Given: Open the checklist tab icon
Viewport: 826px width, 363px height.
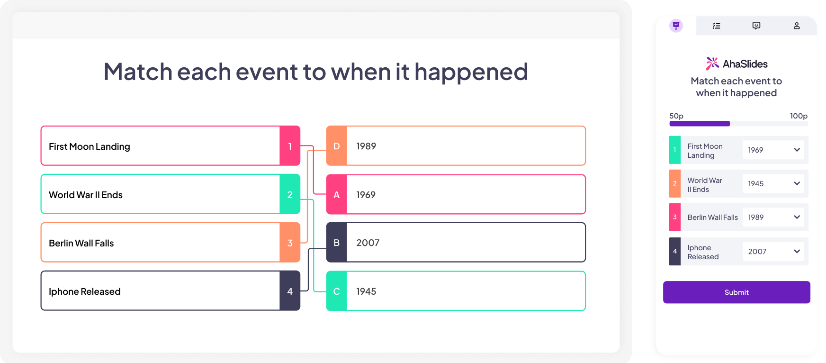Looking at the screenshot, I should coord(716,26).
